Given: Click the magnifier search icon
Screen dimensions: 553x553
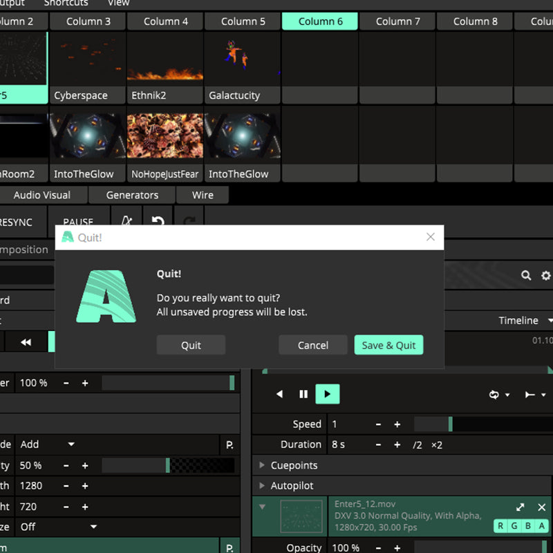Looking at the screenshot, I should click(526, 276).
